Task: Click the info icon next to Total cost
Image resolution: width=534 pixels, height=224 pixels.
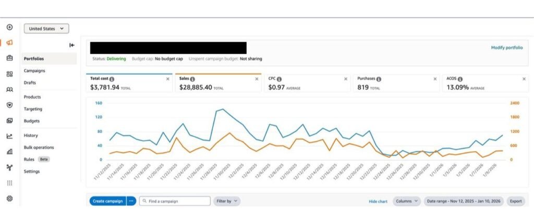Action: coord(112,79)
